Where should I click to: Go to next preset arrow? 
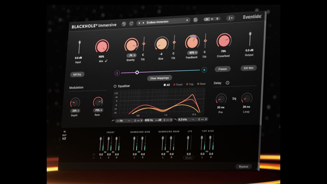tap(143, 23)
